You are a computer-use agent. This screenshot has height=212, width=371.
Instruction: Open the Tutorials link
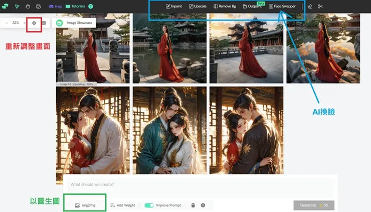[x=75, y=6]
